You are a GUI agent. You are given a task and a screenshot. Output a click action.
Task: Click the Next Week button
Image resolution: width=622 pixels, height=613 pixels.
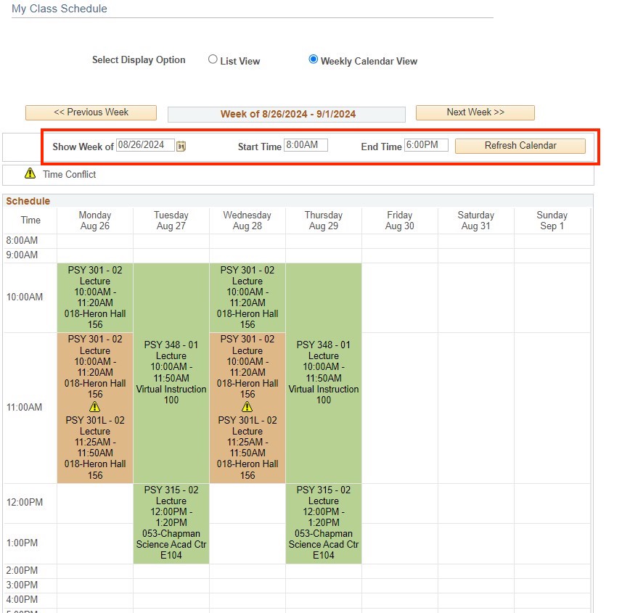coord(475,112)
